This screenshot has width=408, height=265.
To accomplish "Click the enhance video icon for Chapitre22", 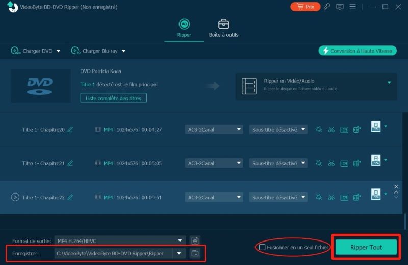I will click(357, 197).
